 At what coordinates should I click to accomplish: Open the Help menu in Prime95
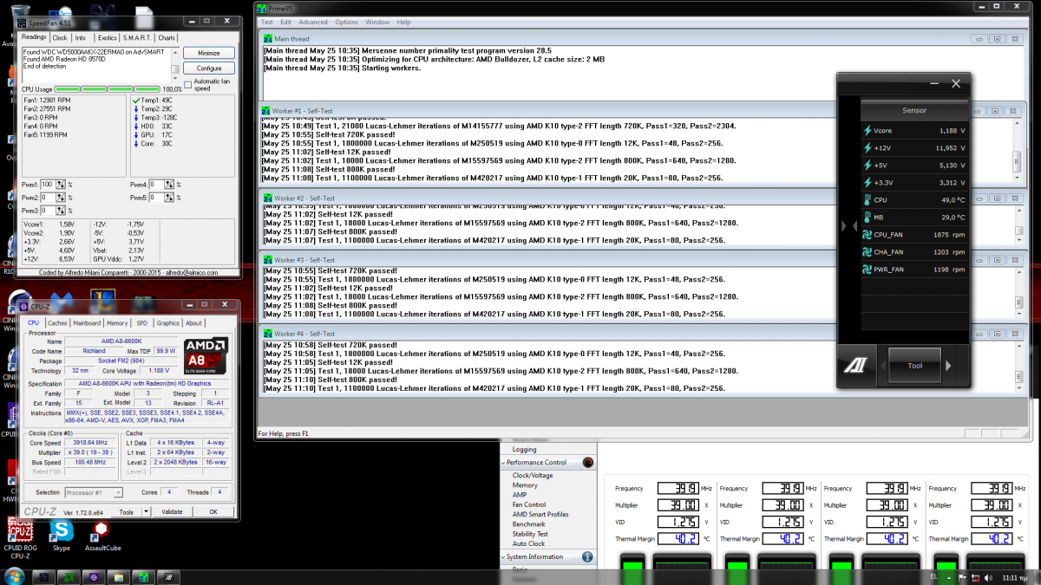coord(403,22)
